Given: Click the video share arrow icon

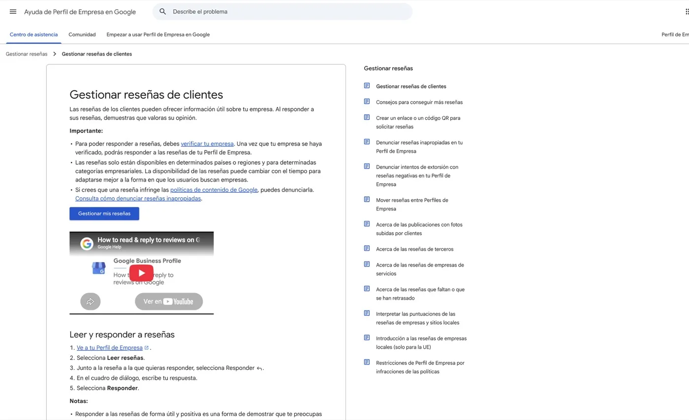Looking at the screenshot, I should click(x=91, y=301).
